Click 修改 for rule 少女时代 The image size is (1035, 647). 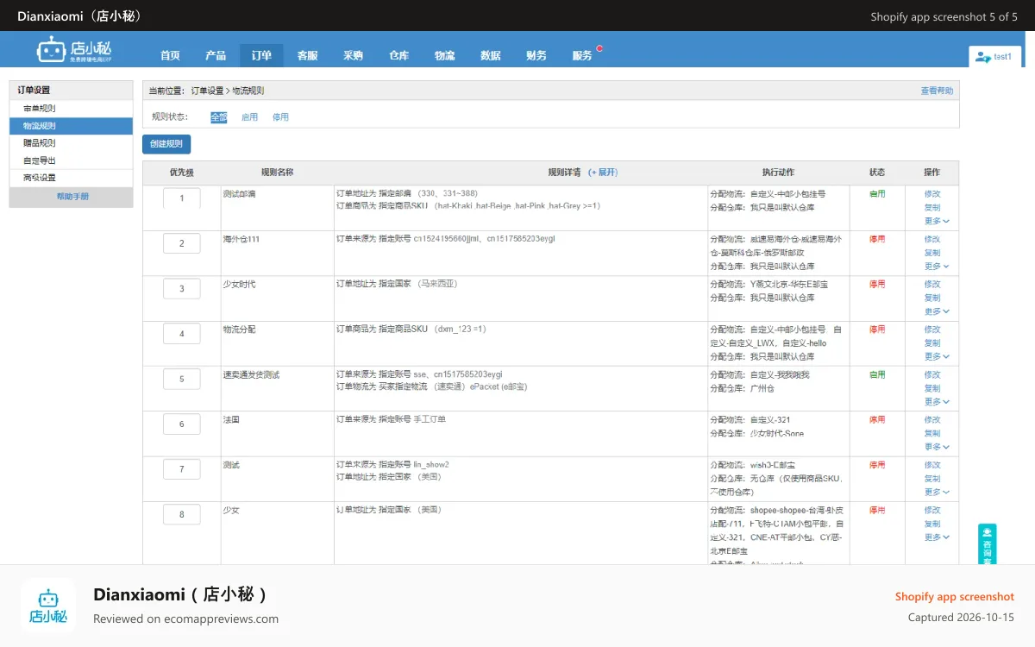pyautogui.click(x=932, y=284)
